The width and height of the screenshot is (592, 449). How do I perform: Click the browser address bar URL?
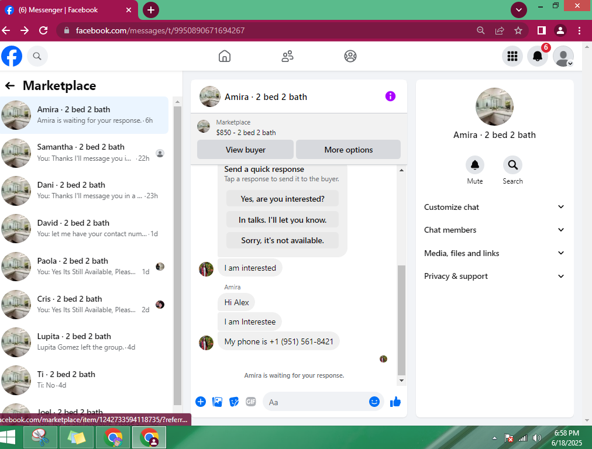160,30
